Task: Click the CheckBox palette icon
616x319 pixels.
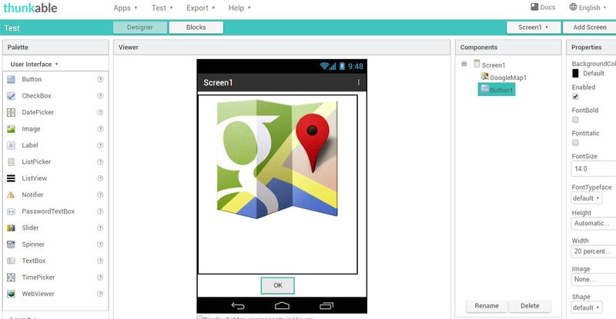Action: 11,96
